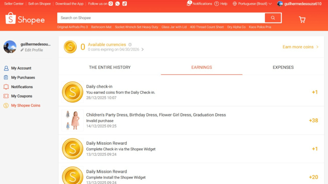328x184 pixels.
Task: Click Edit Profile link
Action: point(34,50)
